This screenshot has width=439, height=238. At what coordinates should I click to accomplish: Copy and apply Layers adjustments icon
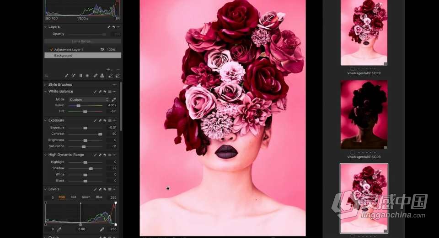109,27
